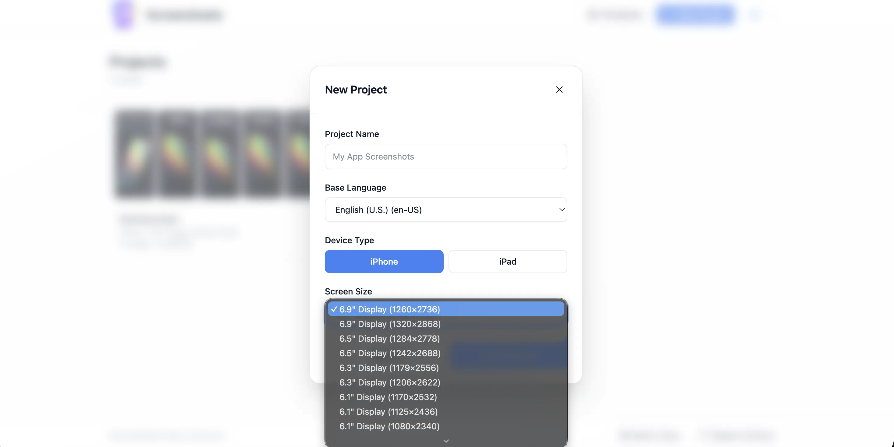Image resolution: width=894 pixels, height=447 pixels.
Task: Select the 6.5" Display (1284×2778) option
Action: [389, 339]
